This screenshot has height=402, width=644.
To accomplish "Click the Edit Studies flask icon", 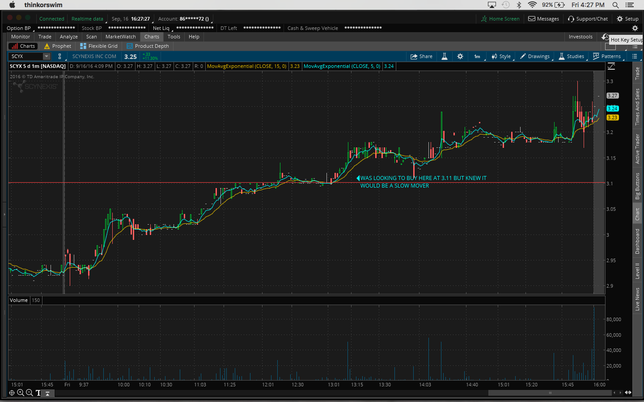I will (445, 56).
